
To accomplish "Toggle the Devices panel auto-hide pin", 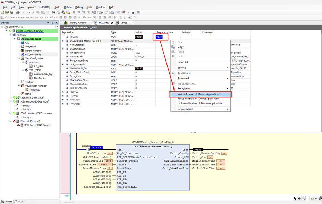I will (x=52, y=23).
